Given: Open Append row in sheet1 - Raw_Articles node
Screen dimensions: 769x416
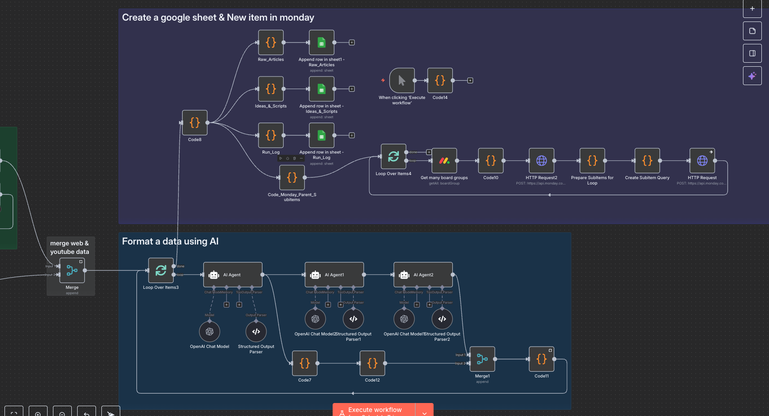Looking at the screenshot, I should point(321,43).
